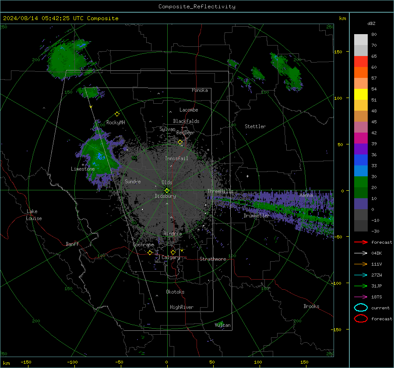Click the Limestone map label
Screen dimensions: 394x368
[83, 169]
